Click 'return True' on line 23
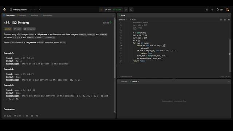This screenshot has height=131, width=233. pyautogui.click(x=146, y=53)
